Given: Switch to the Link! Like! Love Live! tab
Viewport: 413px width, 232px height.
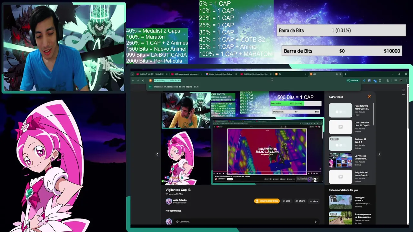Looking at the screenshot, I should pyautogui.click(x=256, y=74).
